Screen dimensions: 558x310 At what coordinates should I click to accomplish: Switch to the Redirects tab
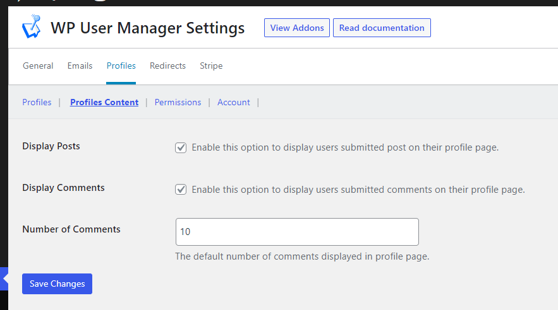click(167, 66)
